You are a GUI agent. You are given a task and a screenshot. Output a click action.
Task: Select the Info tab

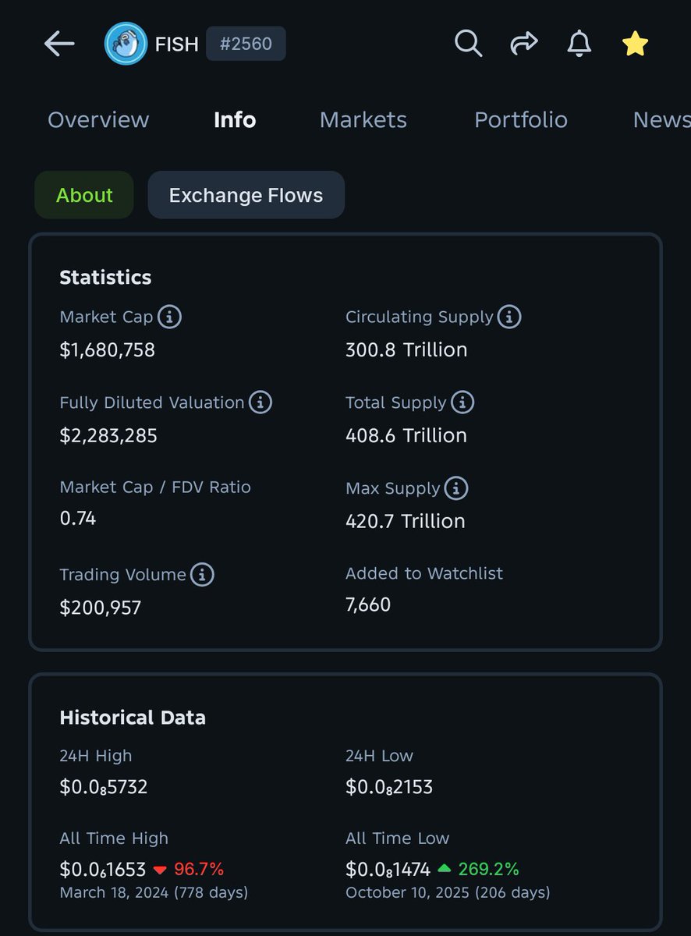click(x=235, y=119)
